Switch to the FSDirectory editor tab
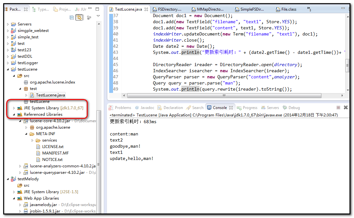This screenshot has width=354, height=218. click(167, 9)
